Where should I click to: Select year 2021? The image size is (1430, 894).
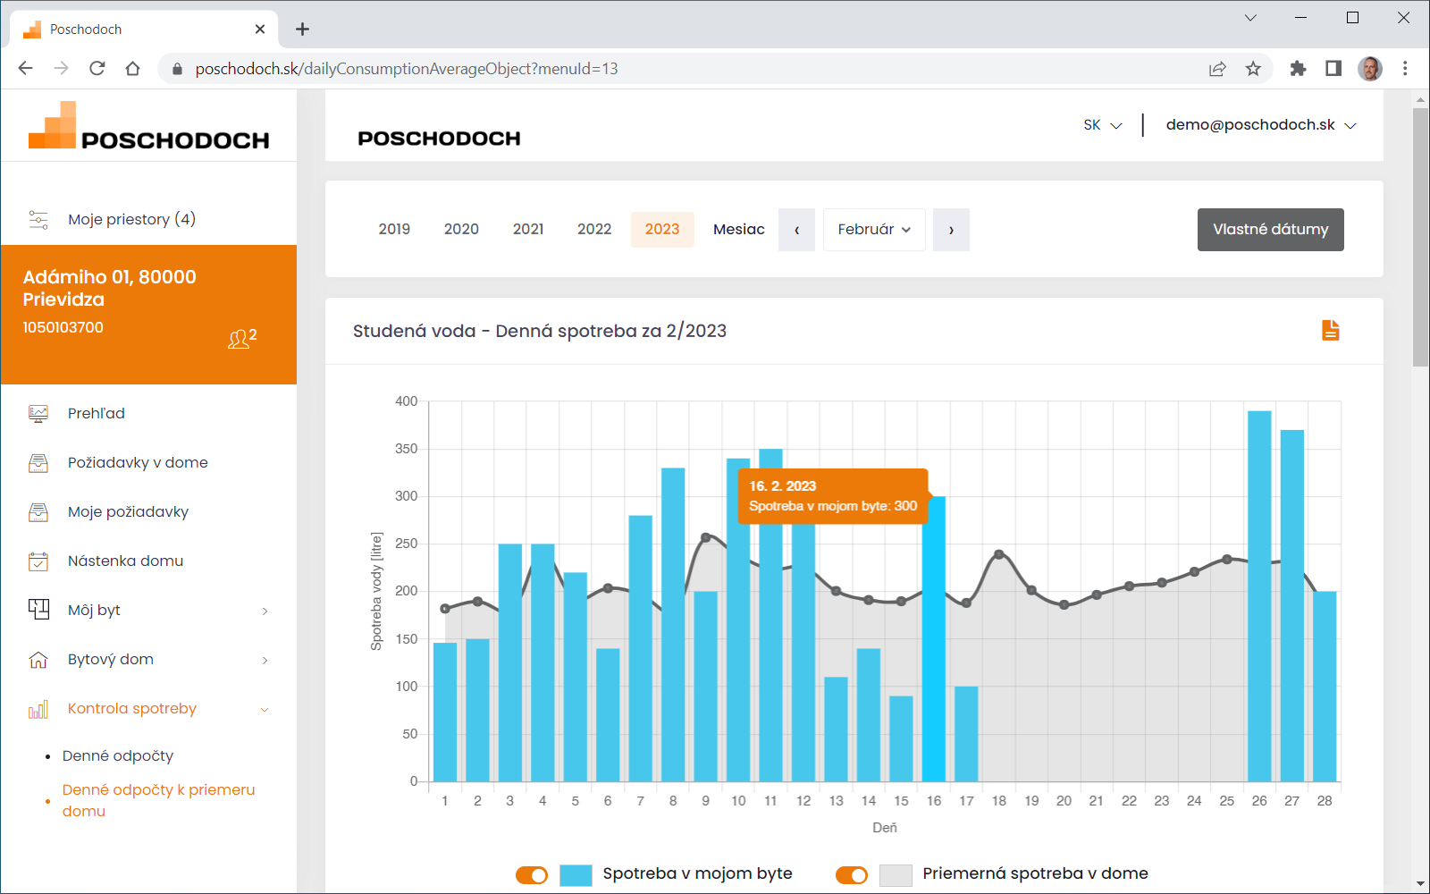(528, 230)
